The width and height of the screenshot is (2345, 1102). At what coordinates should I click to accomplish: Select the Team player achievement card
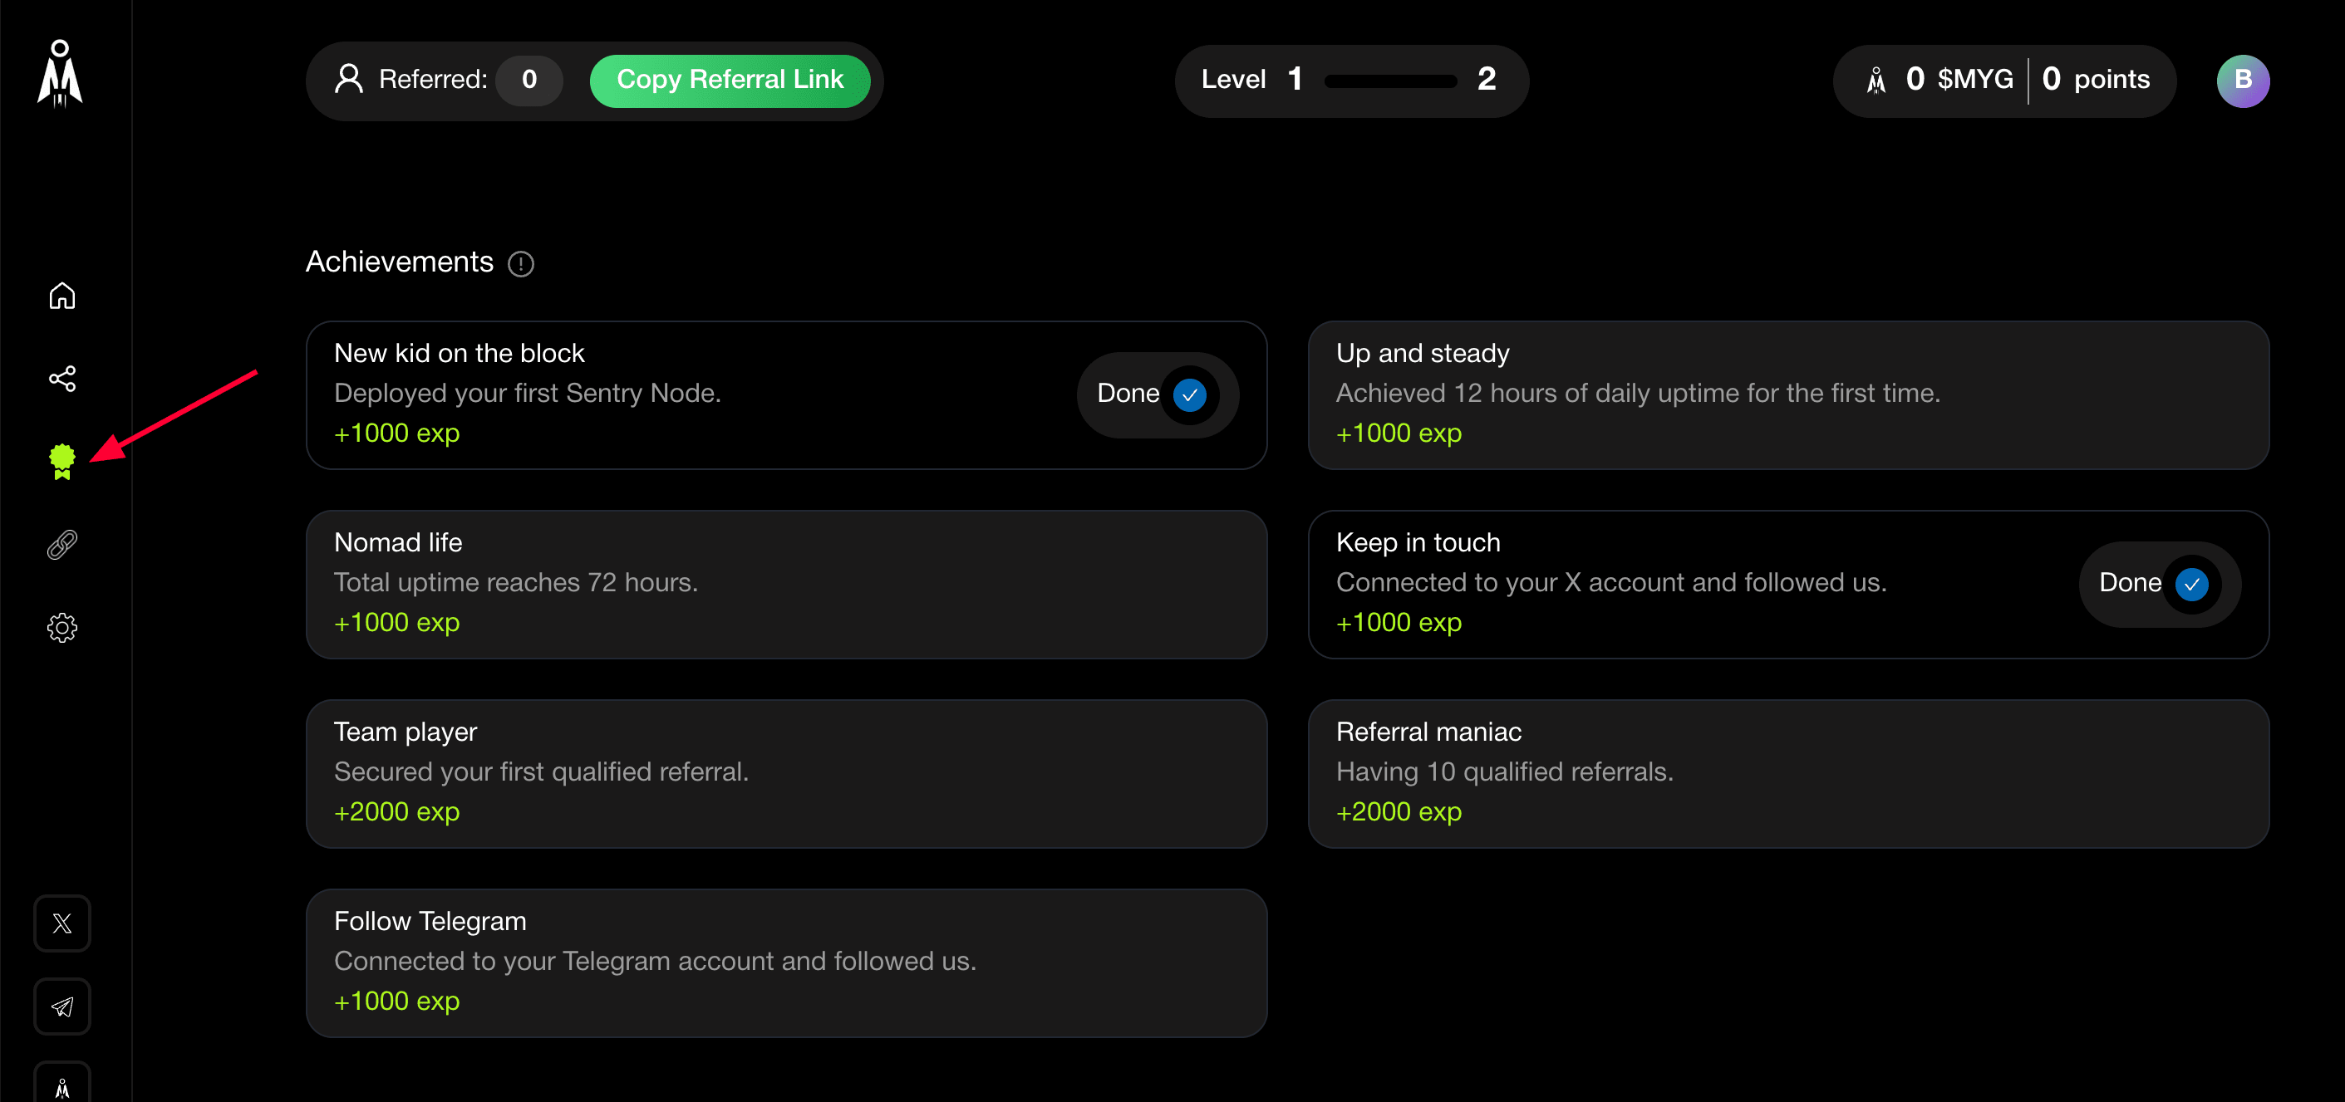785,773
